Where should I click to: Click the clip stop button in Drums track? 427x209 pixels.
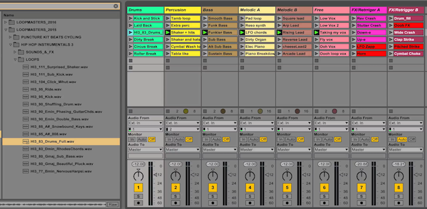click(130, 112)
